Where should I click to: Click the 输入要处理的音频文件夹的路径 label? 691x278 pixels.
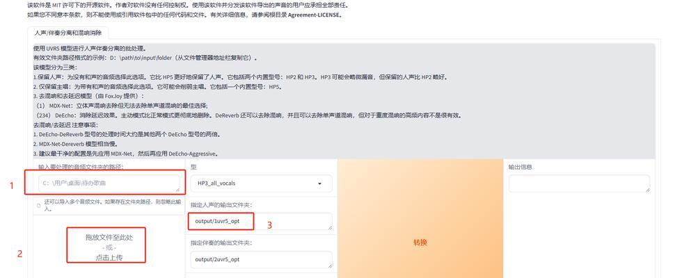pyautogui.click(x=81, y=167)
